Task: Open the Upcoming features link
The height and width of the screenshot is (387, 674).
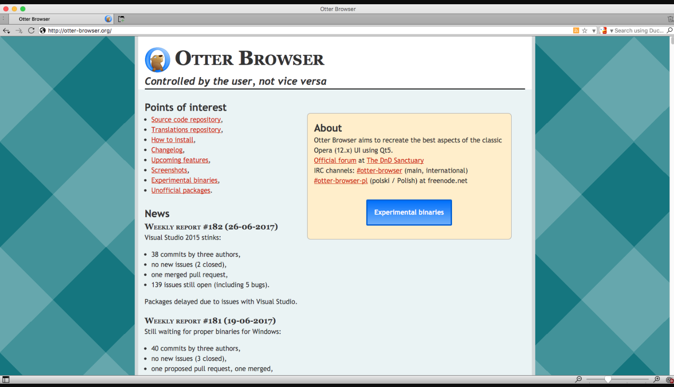Action: click(180, 160)
